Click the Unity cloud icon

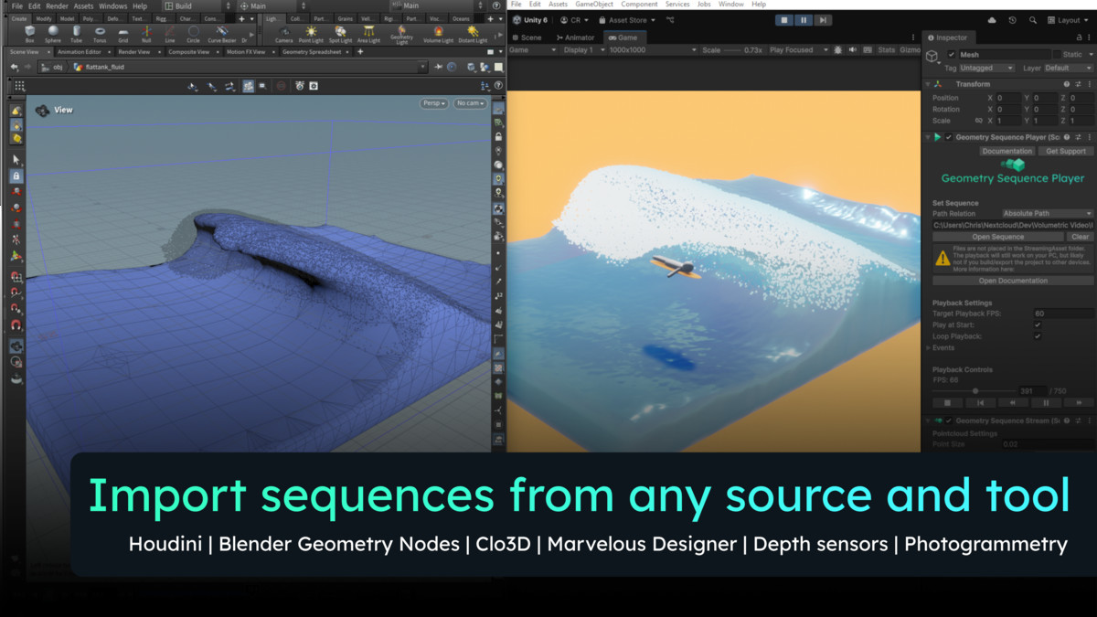993,20
